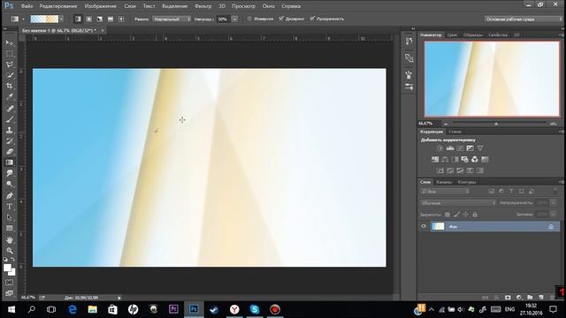This screenshot has height=318, width=566.
Task: Open the layer filter type dropdown
Action: point(445,191)
